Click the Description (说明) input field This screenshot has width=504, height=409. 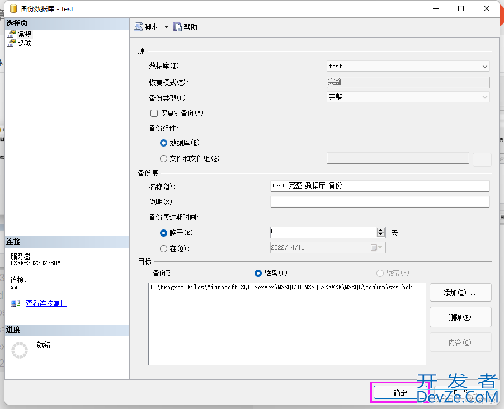(380, 202)
